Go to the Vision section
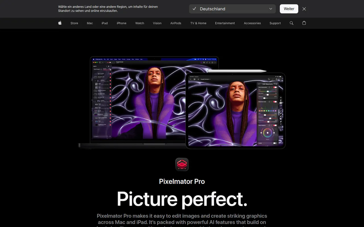This screenshot has height=227, width=364. click(x=157, y=23)
